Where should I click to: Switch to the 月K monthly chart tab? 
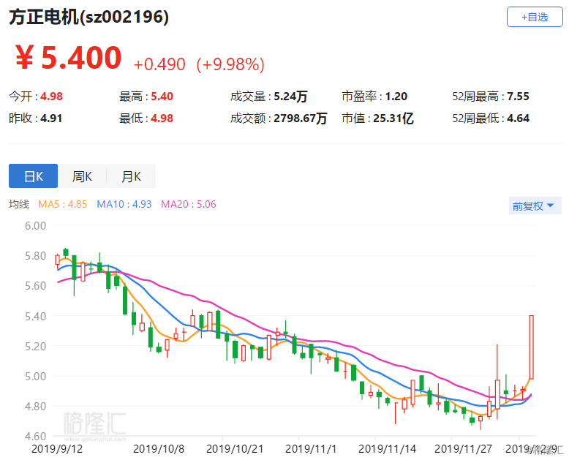coord(131,176)
